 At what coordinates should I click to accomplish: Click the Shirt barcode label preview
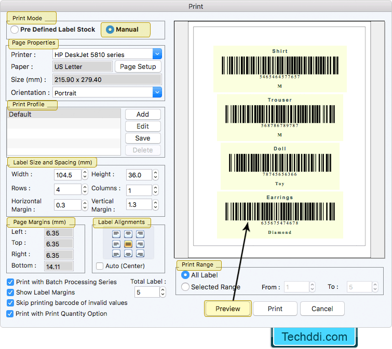point(280,68)
